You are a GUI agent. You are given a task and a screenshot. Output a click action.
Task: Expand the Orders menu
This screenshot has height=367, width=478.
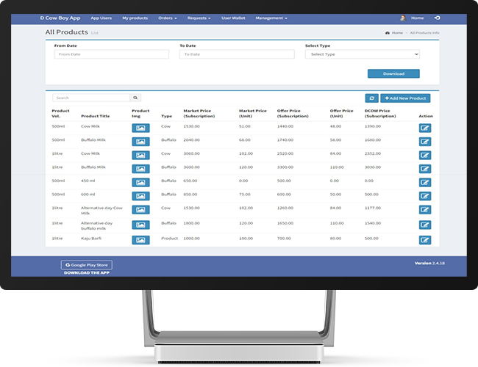[x=167, y=18]
